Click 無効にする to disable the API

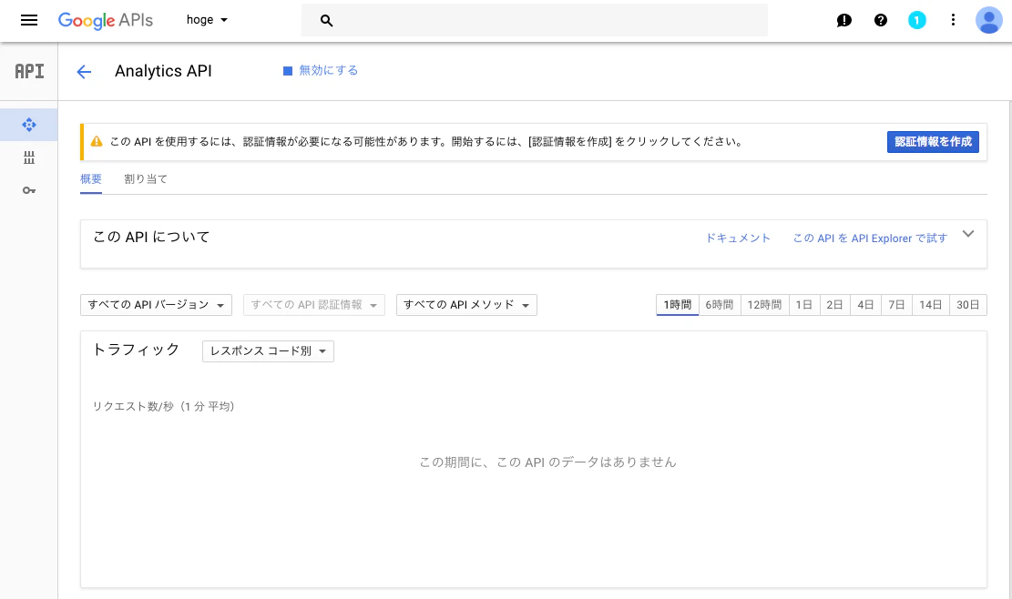click(321, 70)
